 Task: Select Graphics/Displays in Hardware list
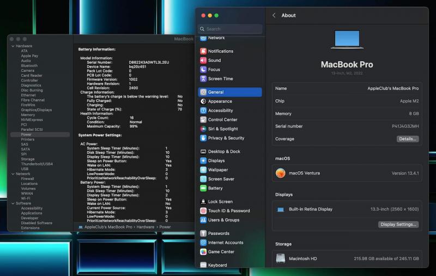(37, 110)
